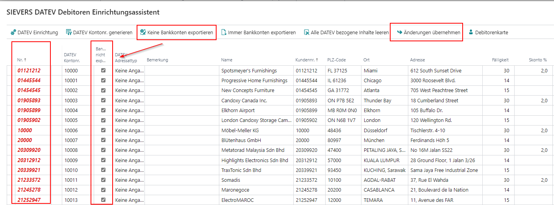The image size is (554, 205).
Task: Open DATEV Adresstyp value for Blütenhaus GmbH
Action: 129,140
